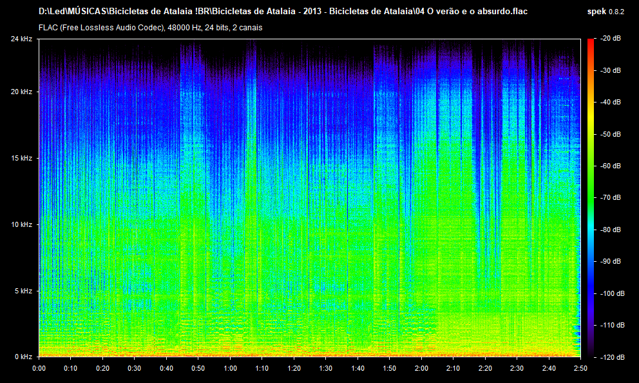This screenshot has width=639, height=383.
Task: Click the '1:40' time axis label
Action: tap(358, 368)
